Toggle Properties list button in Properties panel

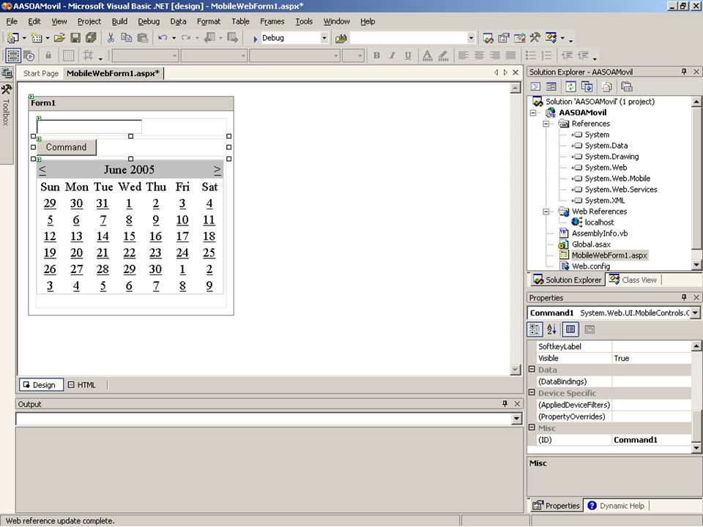click(570, 329)
